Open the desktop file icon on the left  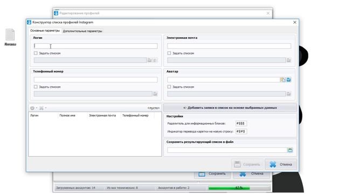tap(10, 37)
